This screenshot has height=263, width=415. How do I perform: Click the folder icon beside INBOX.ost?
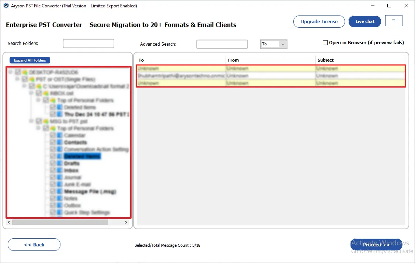pos(46,93)
